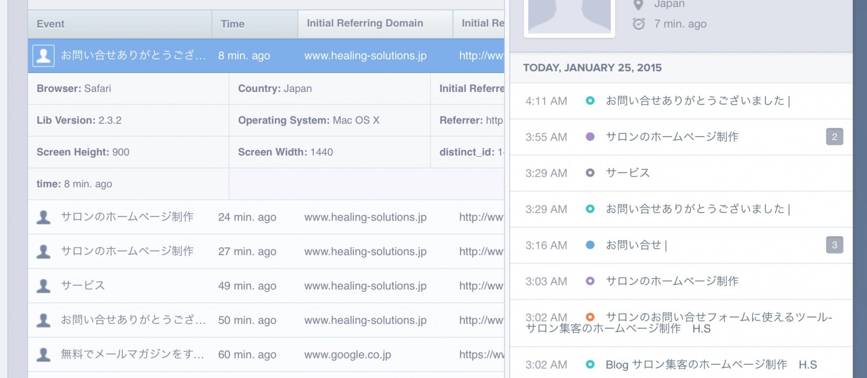Image resolution: width=867 pixels, height=378 pixels.
Task: Click 3:29 AM お問い合せありがとうございました entry
Action: tap(681, 209)
